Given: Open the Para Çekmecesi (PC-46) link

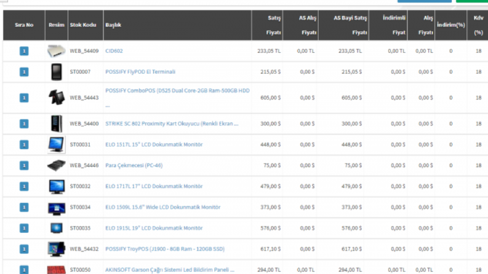Looking at the screenshot, I should (134, 165).
